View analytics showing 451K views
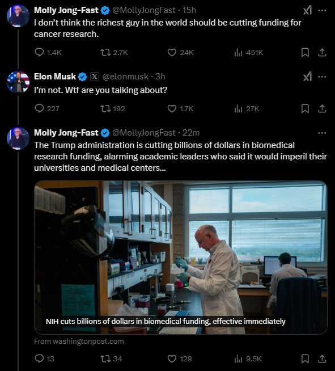 pos(248,52)
